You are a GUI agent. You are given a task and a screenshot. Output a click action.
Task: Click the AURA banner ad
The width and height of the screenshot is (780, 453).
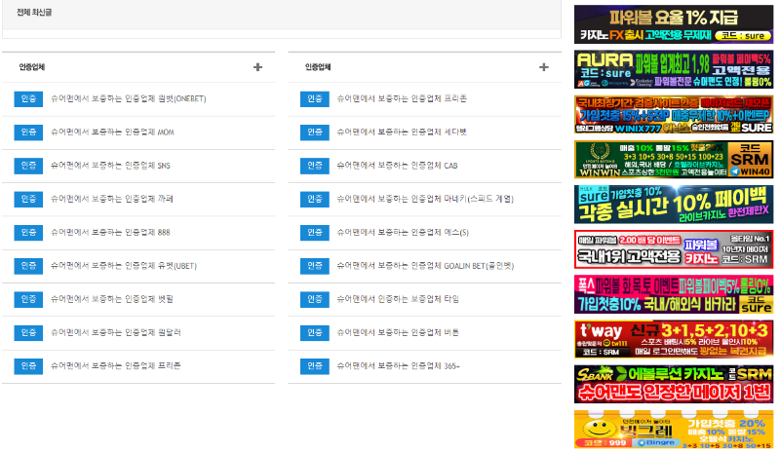[x=674, y=70]
